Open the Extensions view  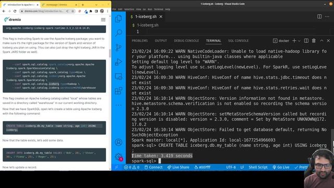pos(118,91)
